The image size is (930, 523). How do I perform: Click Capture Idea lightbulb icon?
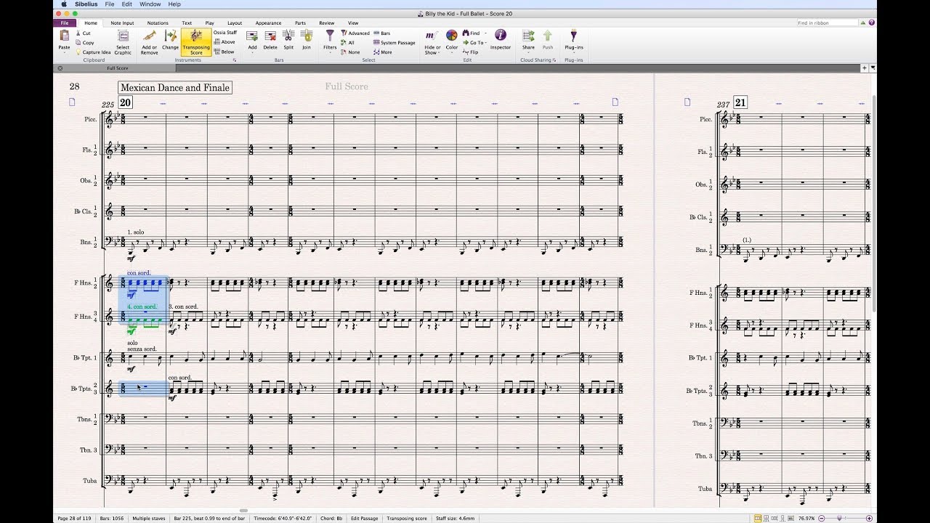point(78,52)
